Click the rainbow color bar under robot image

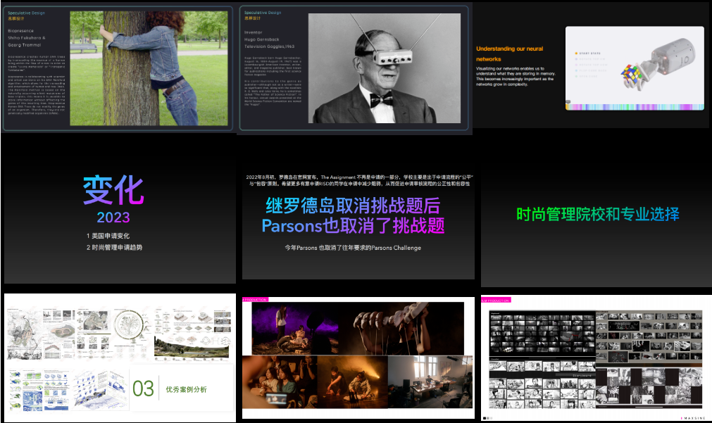click(x=635, y=107)
